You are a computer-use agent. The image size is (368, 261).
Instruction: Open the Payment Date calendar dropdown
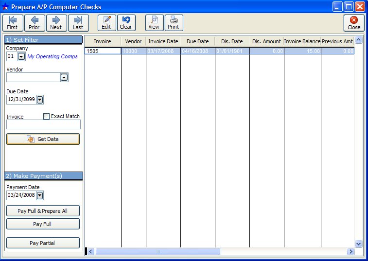pyautogui.click(x=40, y=195)
